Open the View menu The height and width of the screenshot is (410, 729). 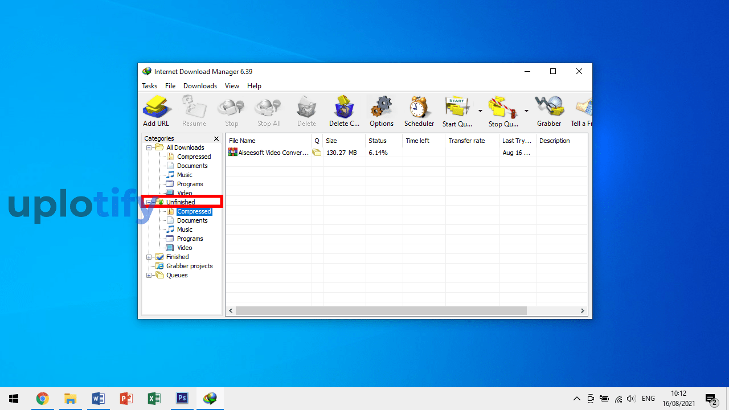pos(232,85)
